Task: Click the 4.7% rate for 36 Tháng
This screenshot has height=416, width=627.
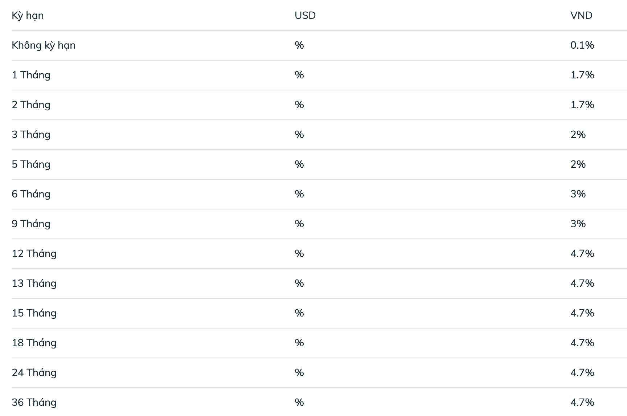Action: [x=582, y=402]
